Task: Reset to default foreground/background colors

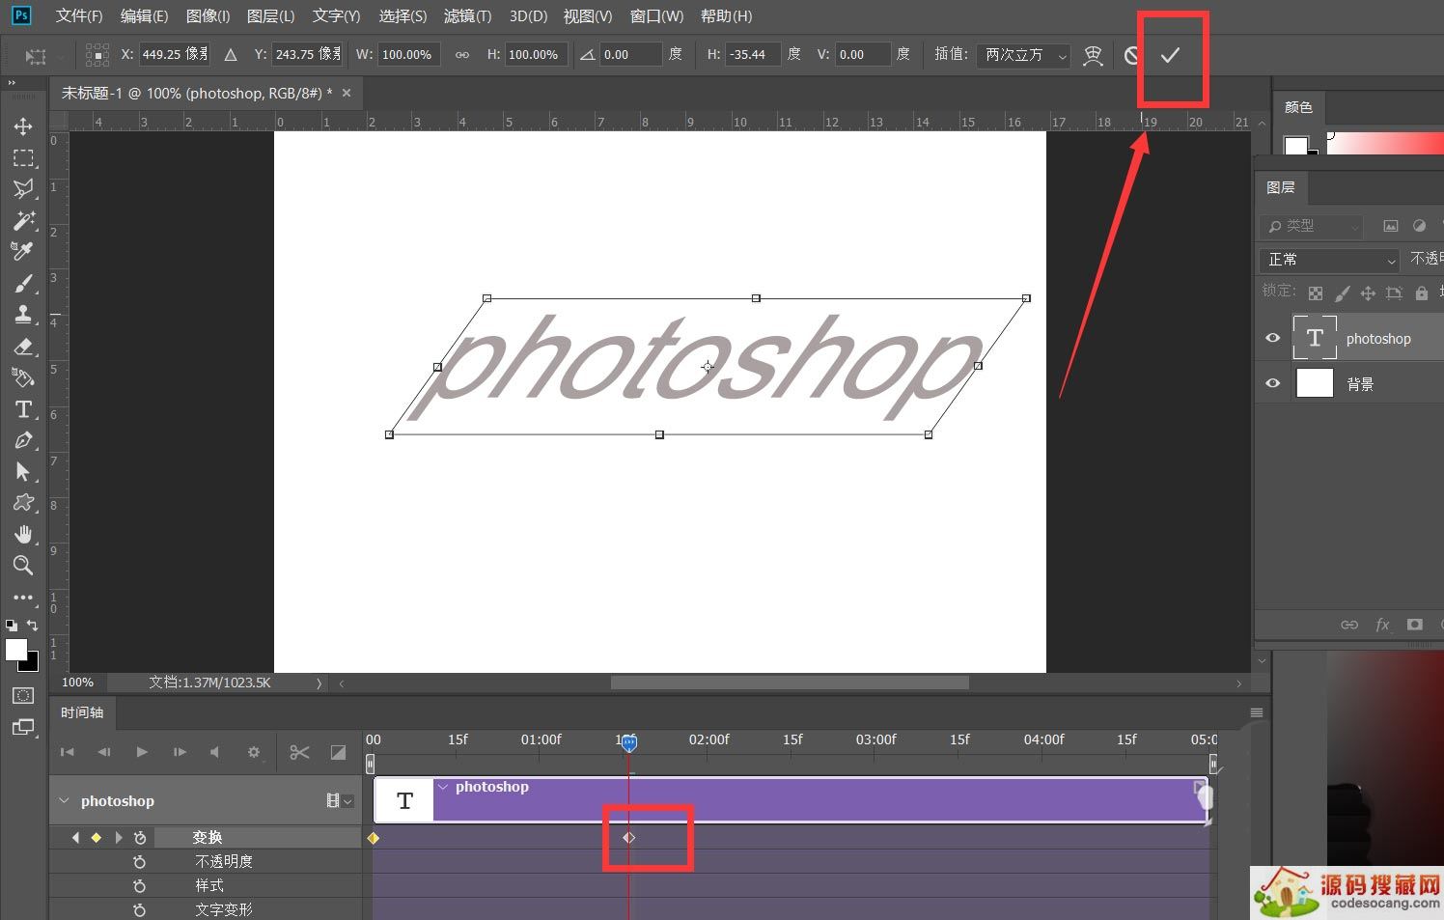Action: tap(11, 625)
